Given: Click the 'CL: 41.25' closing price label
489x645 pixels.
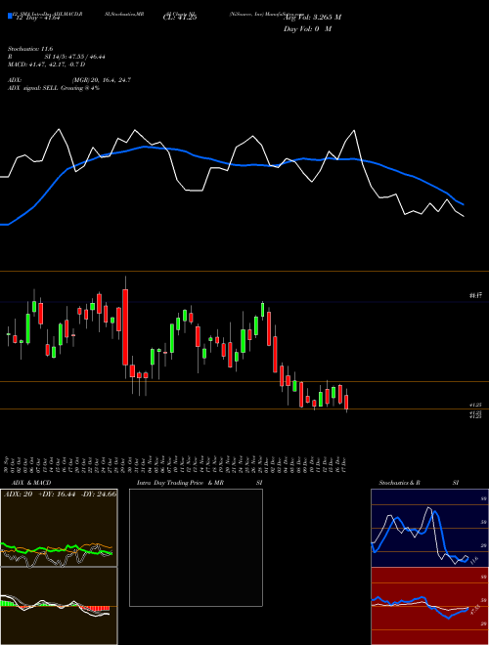Looking at the screenshot, I should click(x=180, y=18).
